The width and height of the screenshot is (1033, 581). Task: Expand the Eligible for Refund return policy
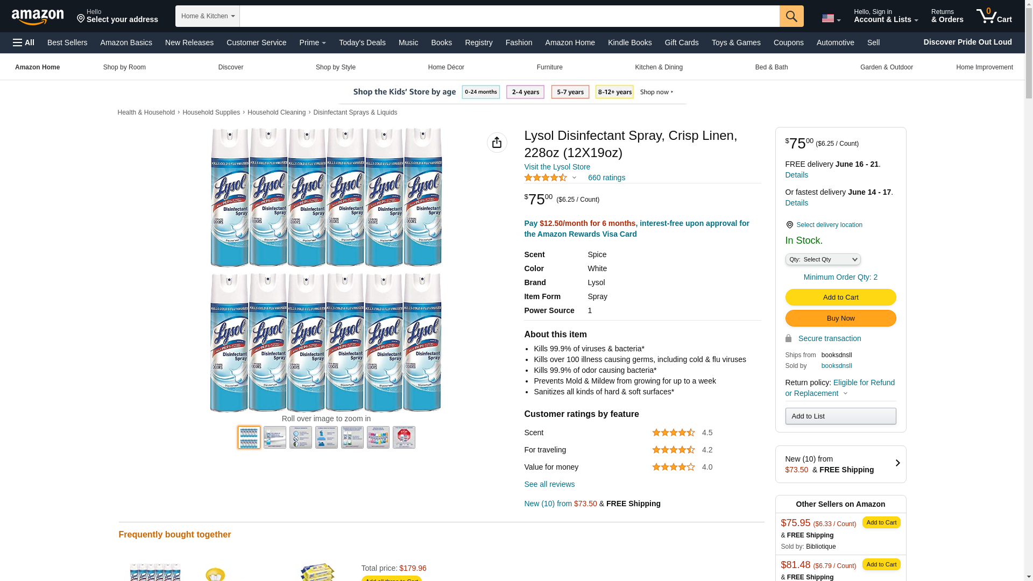pyautogui.click(x=840, y=388)
